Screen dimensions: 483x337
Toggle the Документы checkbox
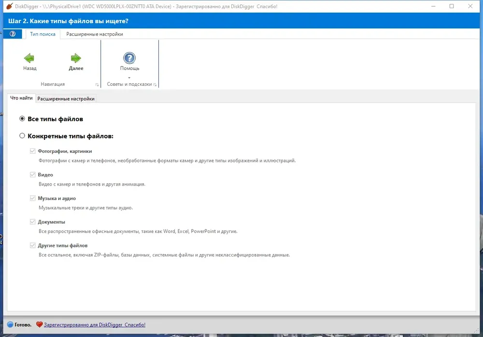coord(33,222)
